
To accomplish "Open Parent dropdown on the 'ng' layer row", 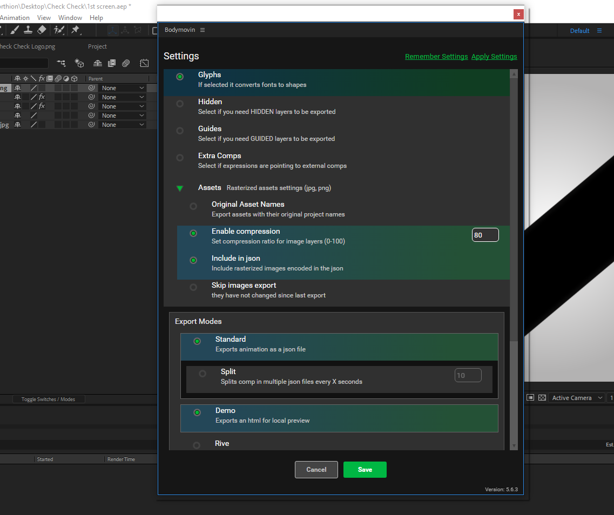I will pyautogui.click(x=123, y=88).
